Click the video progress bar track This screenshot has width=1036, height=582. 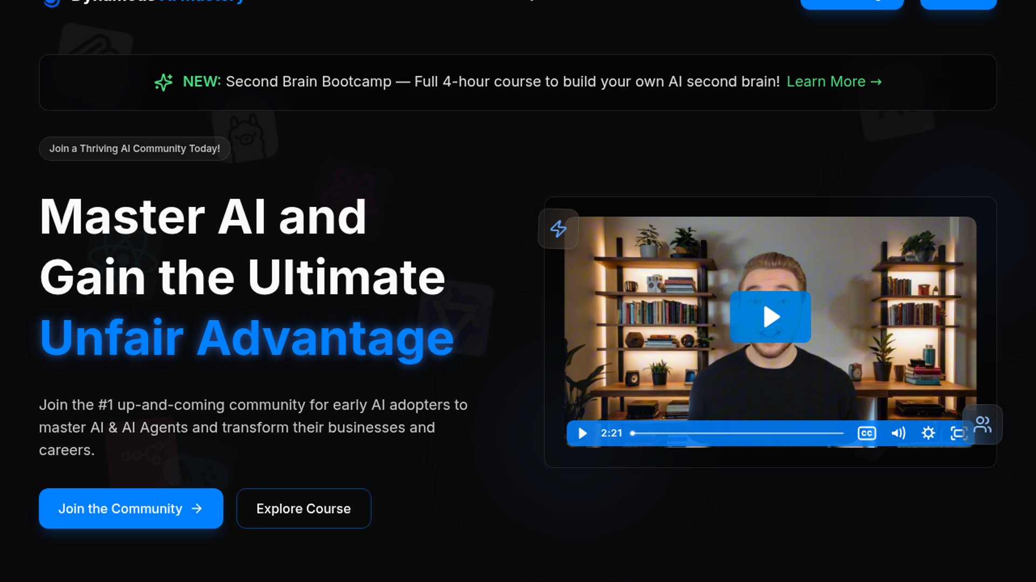pos(738,433)
